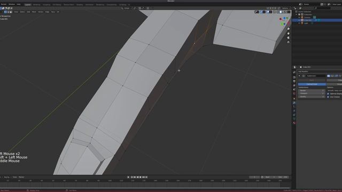
Task: Select edge select mode icon
Action: (x=9, y=12)
